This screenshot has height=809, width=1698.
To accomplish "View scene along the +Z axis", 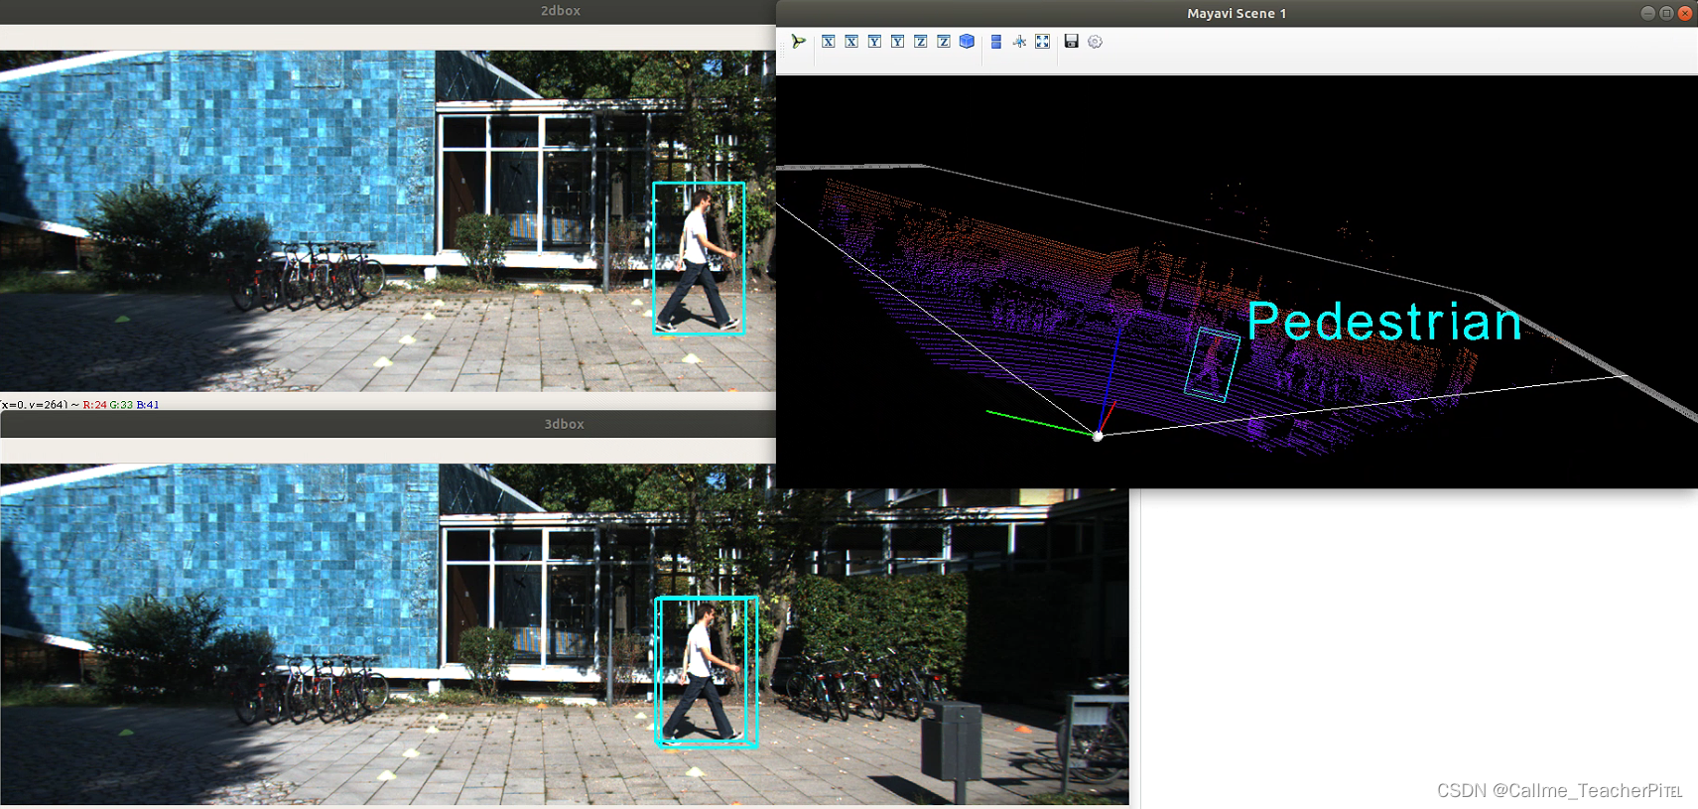I will 944,42.
